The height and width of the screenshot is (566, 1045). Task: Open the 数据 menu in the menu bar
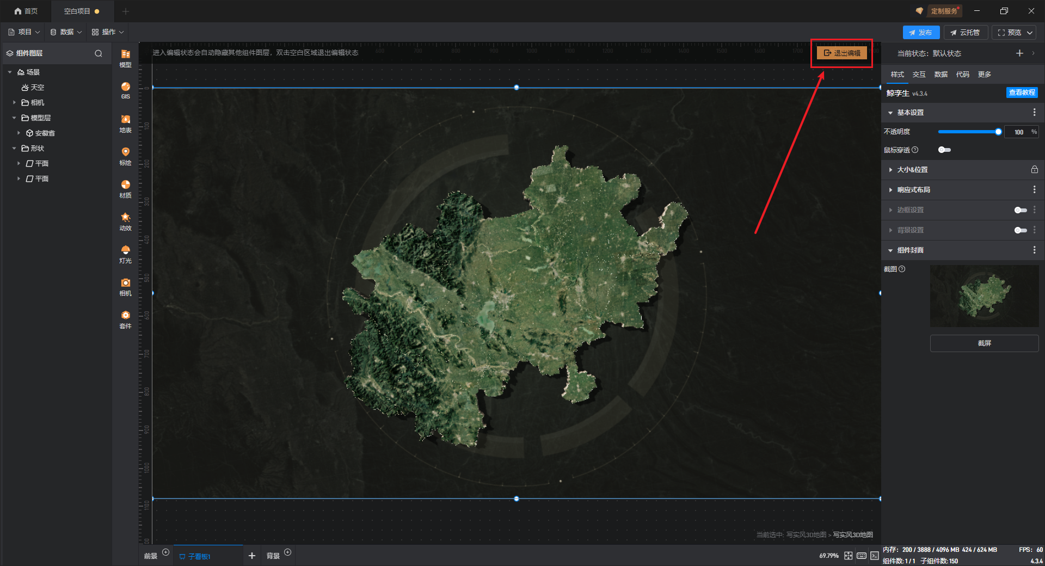66,32
